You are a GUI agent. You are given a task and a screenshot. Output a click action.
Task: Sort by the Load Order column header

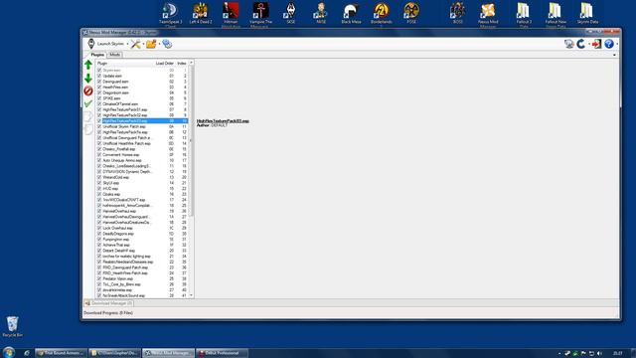click(x=165, y=64)
